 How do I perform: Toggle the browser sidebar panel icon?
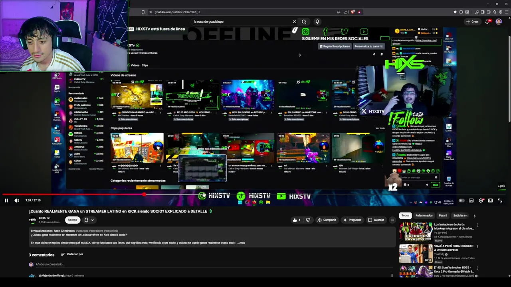point(483,12)
